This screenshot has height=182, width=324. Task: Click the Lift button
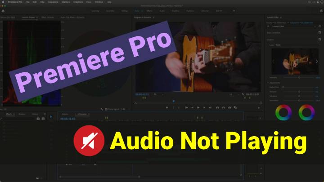(x=217, y=107)
